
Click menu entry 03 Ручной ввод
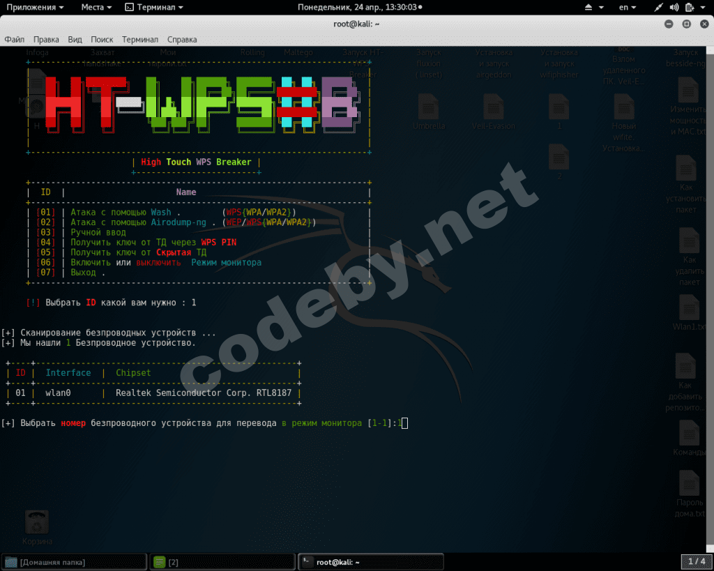pos(81,232)
